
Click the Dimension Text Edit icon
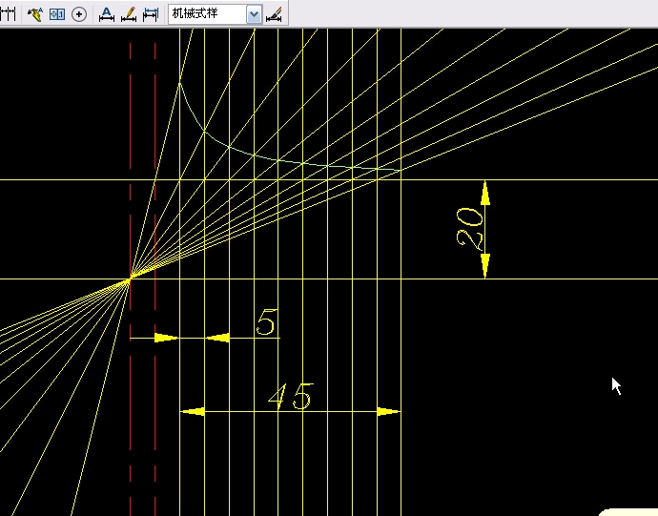click(x=107, y=14)
